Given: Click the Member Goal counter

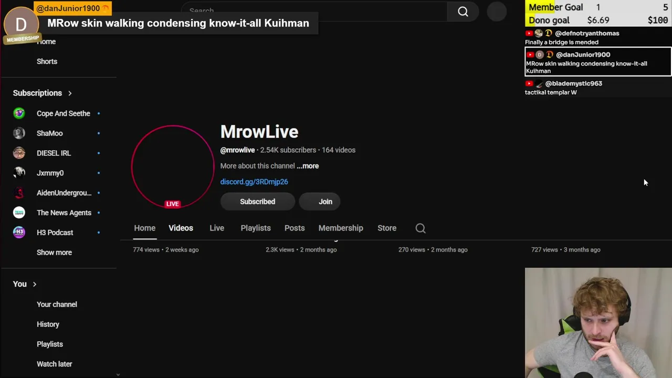Looking at the screenshot, I should click(x=598, y=7).
